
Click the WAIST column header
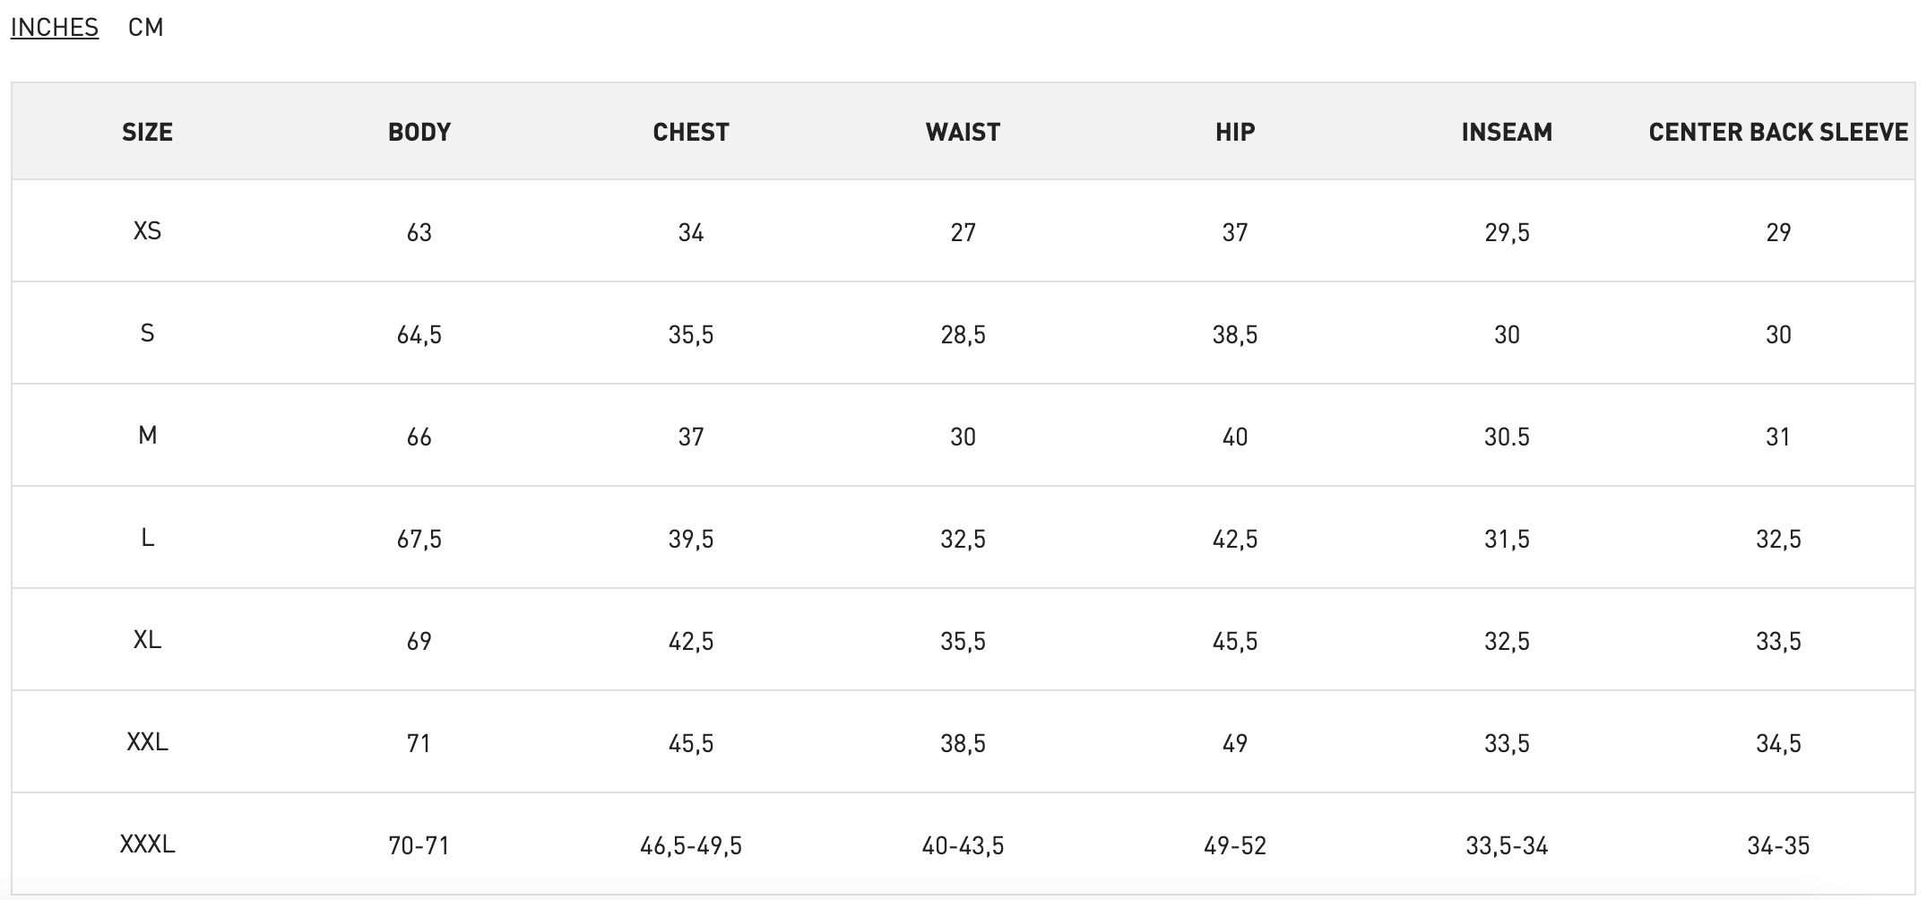963,132
